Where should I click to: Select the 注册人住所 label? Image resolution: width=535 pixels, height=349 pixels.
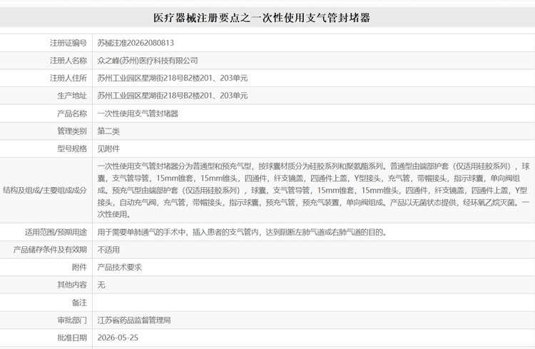(68, 78)
